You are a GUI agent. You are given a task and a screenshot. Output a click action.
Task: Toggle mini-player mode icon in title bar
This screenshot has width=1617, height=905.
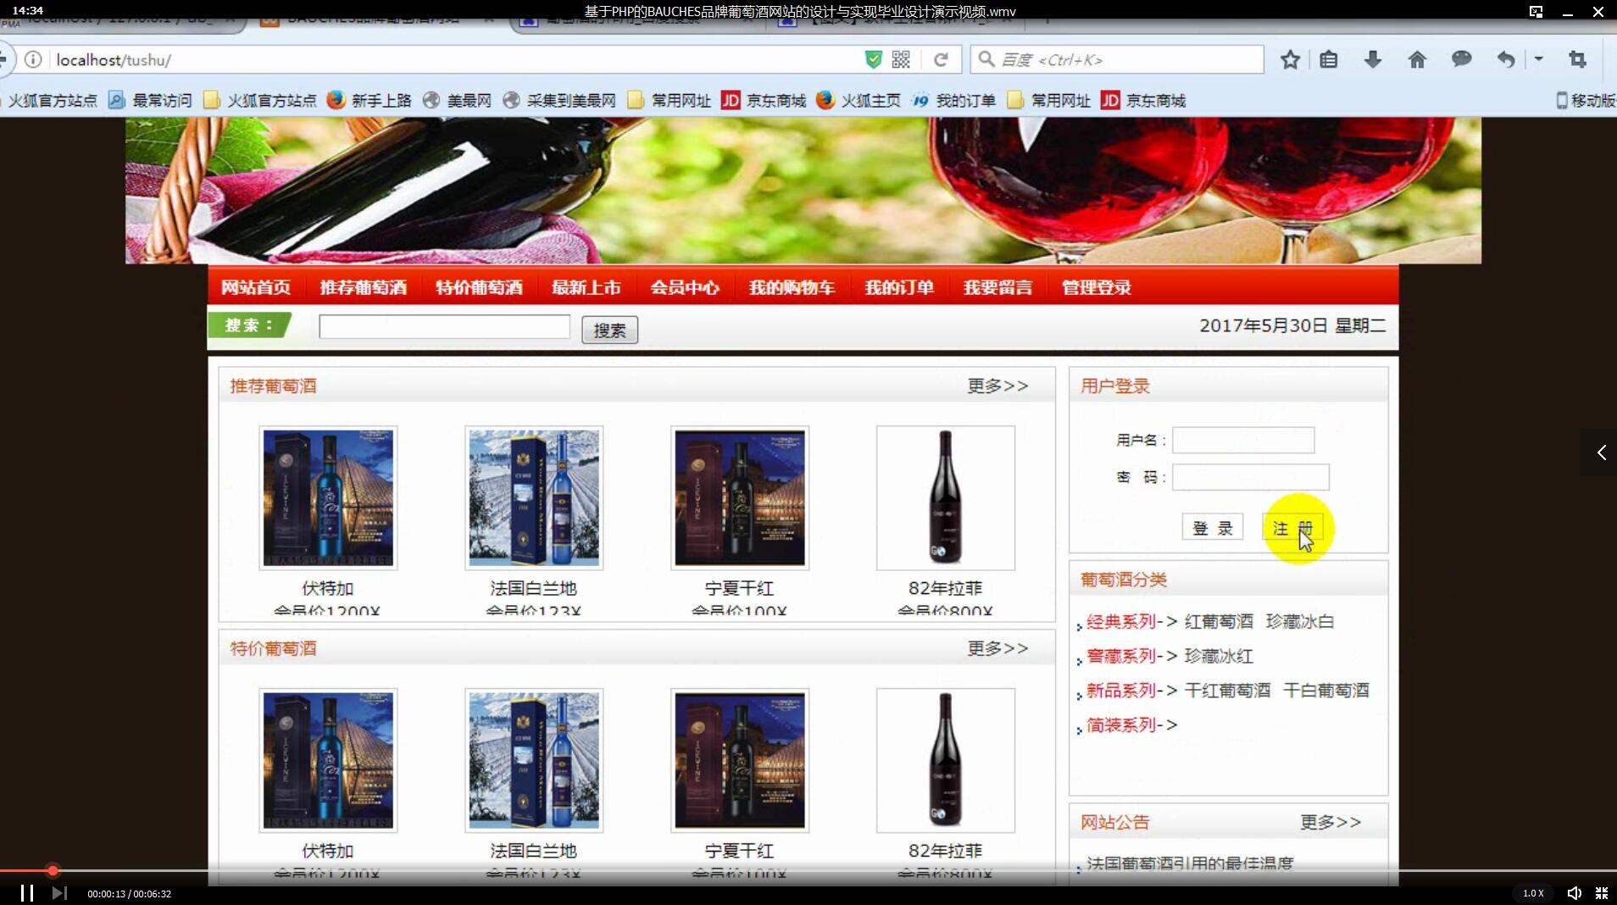tap(1536, 11)
